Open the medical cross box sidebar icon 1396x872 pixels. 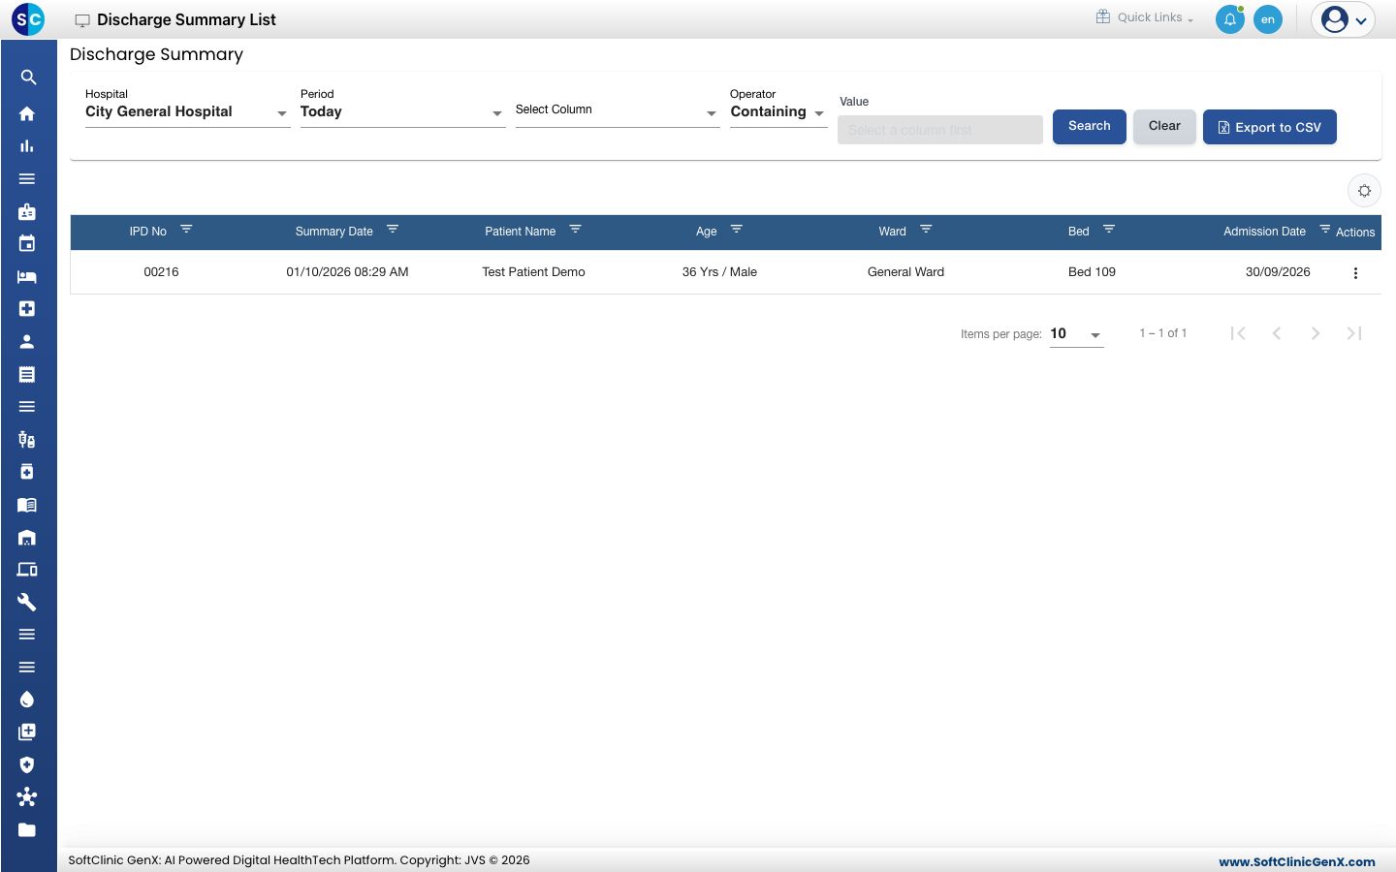(x=27, y=308)
